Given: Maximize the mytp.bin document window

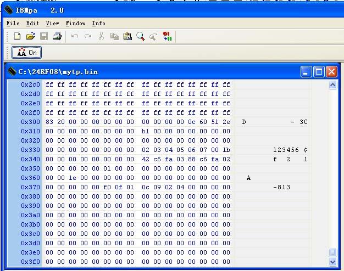Looking at the screenshot, I should [319, 72].
